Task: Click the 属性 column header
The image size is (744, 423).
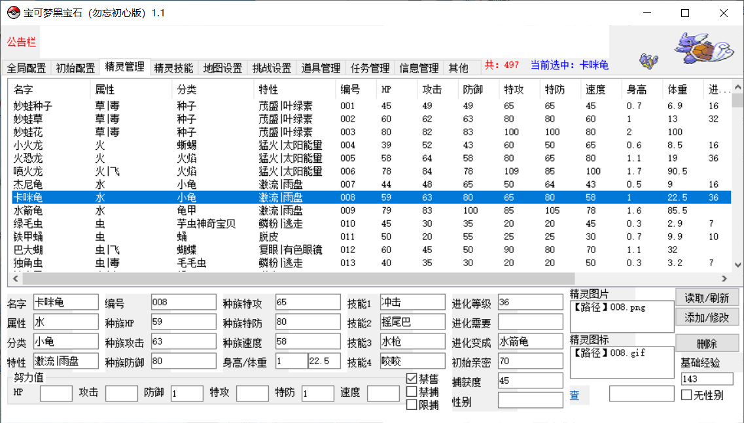Action: pyautogui.click(x=130, y=89)
